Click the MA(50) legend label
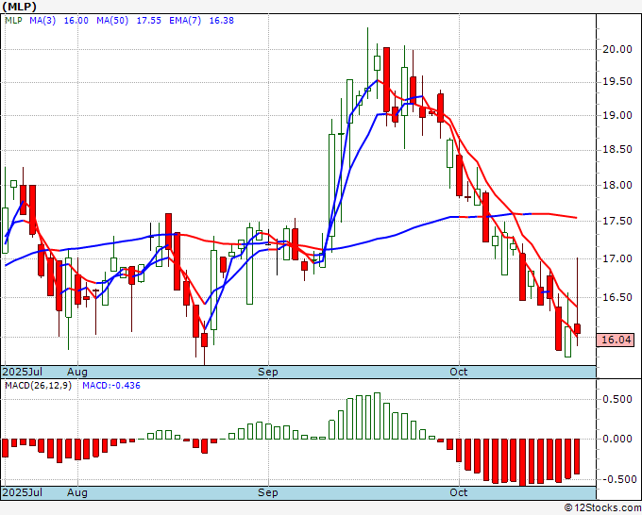 click(112, 21)
